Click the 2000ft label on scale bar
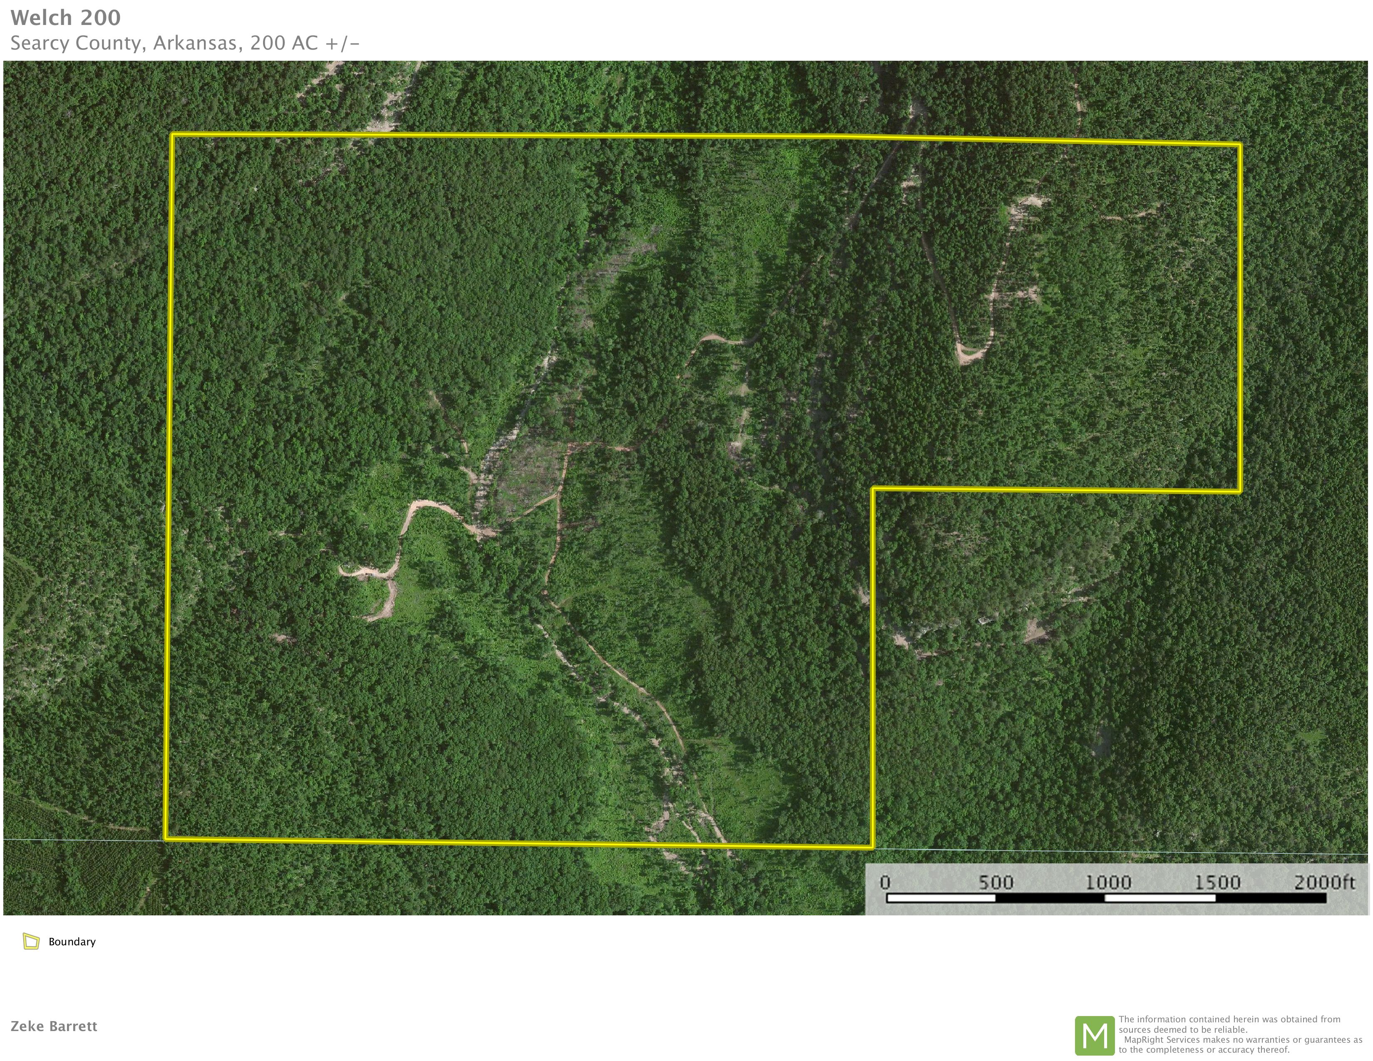This screenshot has width=1373, height=1061. click(1324, 883)
